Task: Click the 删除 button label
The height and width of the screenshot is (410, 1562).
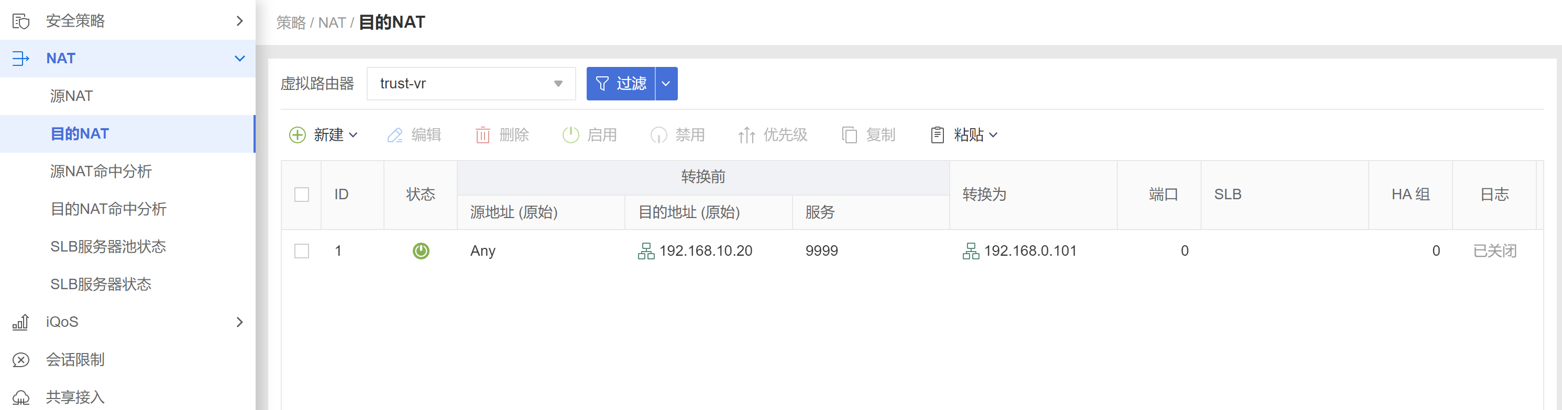Action: tap(514, 134)
